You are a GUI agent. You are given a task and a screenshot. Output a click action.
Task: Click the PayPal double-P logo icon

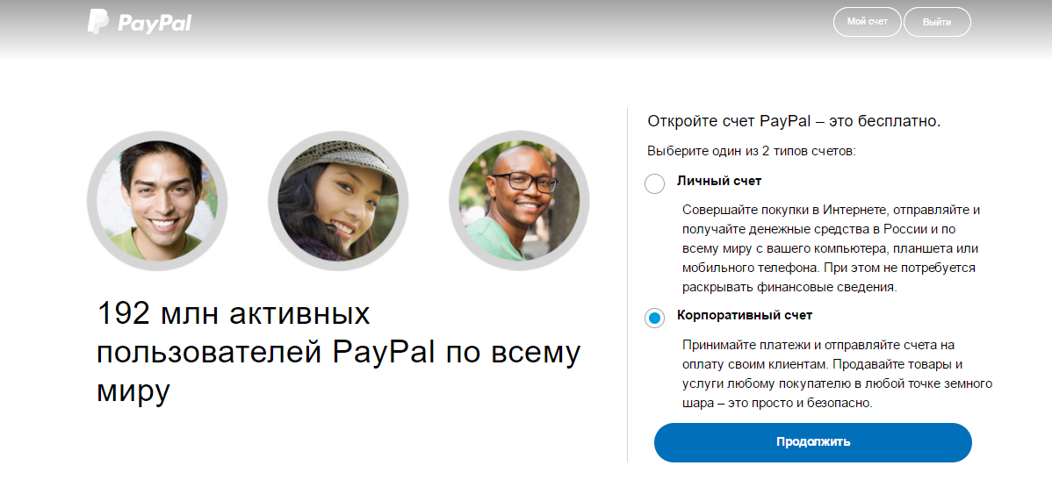point(98,22)
